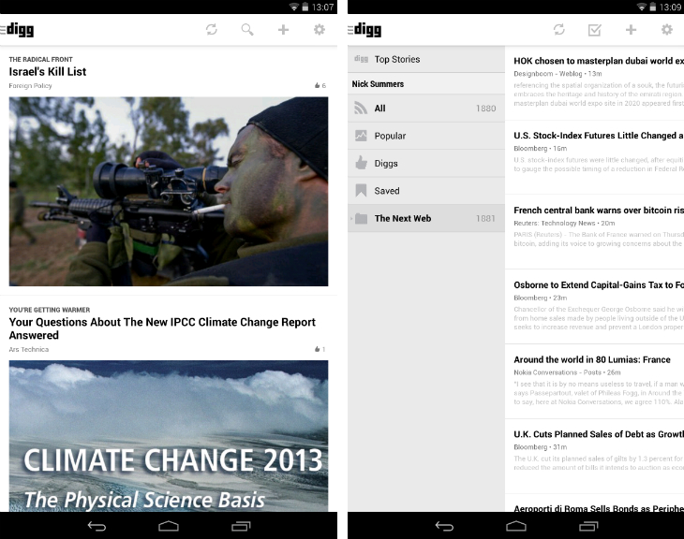The width and height of the screenshot is (684, 539).
Task: Tap the thumbs-up digg count on Israel's Kill List
Action: click(x=320, y=85)
